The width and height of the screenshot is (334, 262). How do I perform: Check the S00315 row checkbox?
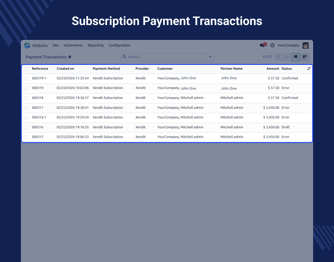(27, 137)
